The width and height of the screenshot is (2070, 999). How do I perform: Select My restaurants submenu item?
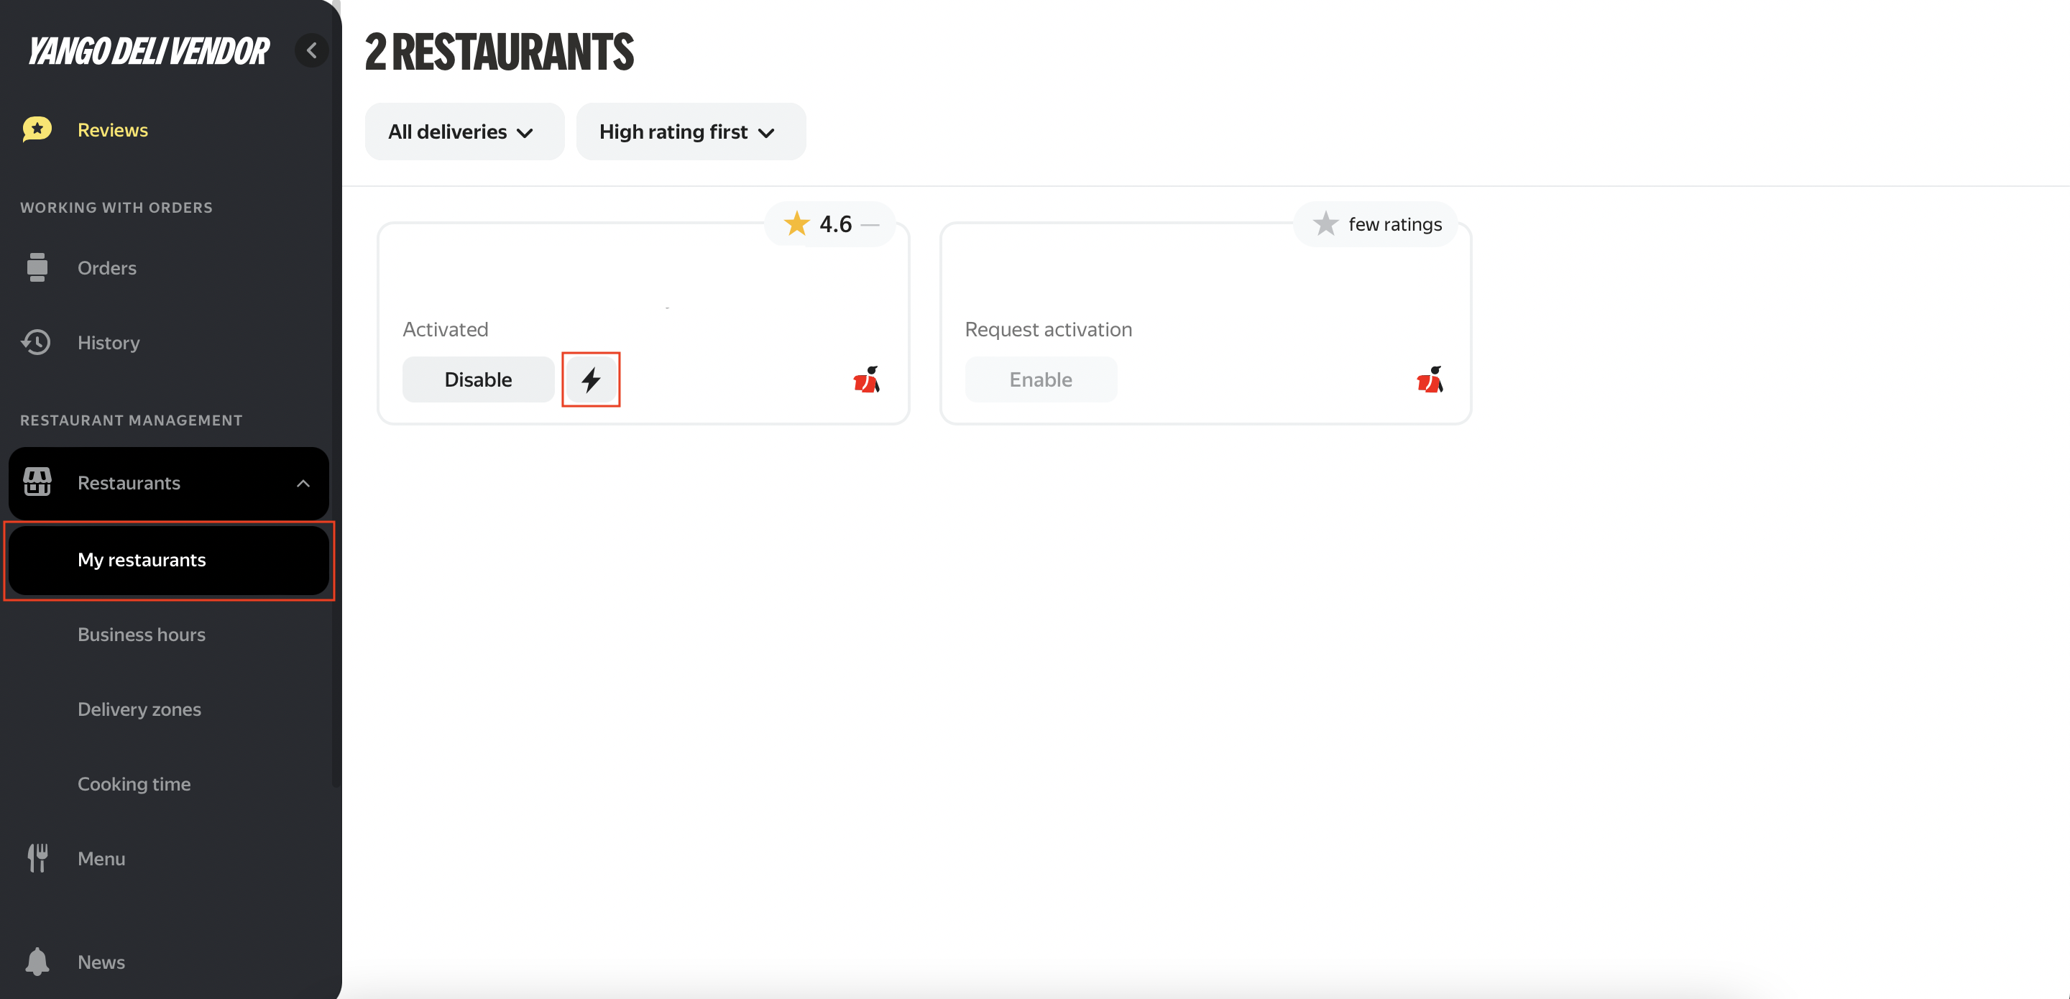[169, 560]
